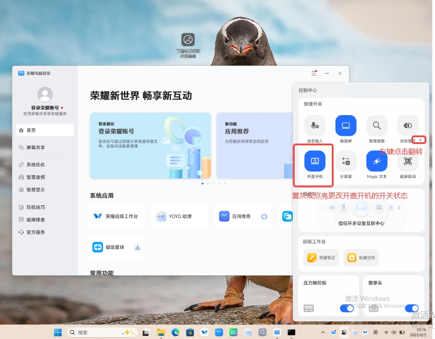435x339 pixels.
Task: Go to 屏幕共享 in the sidebar
Action: tap(36, 148)
